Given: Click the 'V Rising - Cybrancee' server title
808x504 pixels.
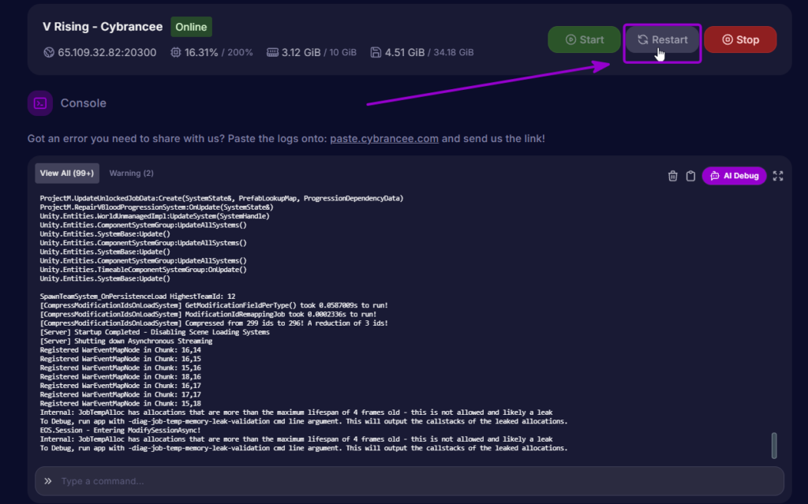Looking at the screenshot, I should point(103,27).
